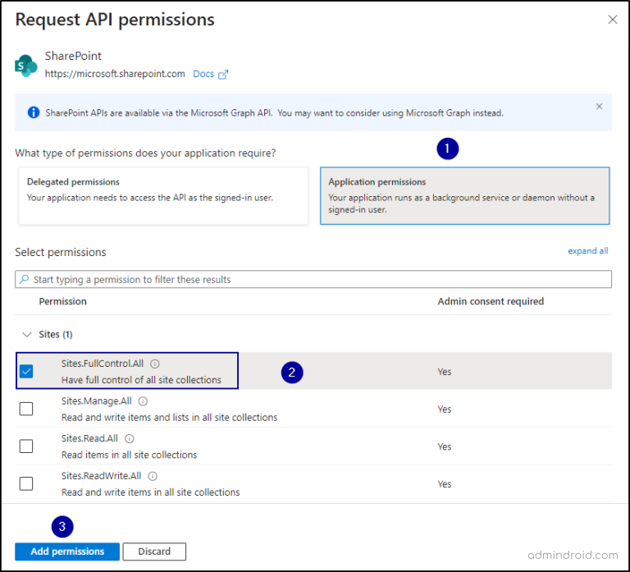
Task: Open the SharePoint Docs link
Action: click(203, 74)
